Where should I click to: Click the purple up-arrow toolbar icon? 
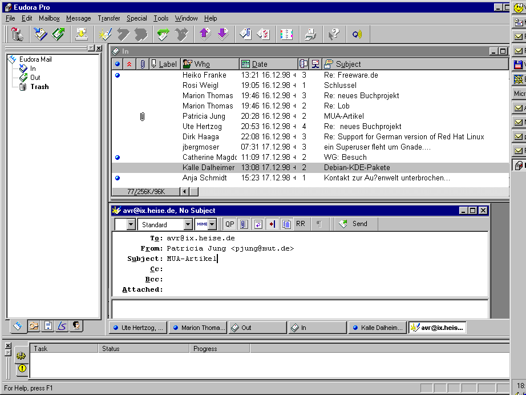pyautogui.click(x=204, y=34)
